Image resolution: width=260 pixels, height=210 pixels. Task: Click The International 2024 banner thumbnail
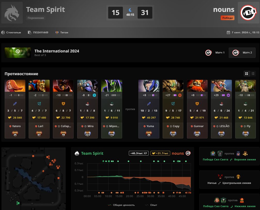tap(18, 53)
